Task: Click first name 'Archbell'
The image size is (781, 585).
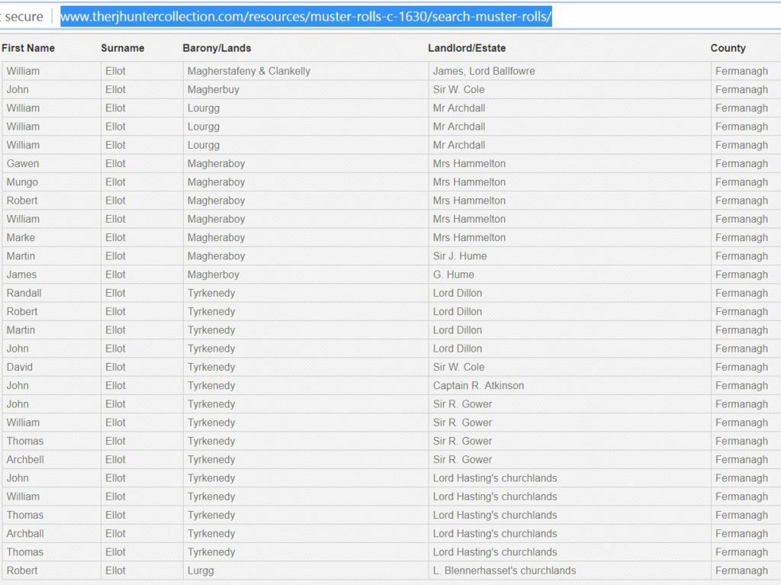Action: point(25,459)
